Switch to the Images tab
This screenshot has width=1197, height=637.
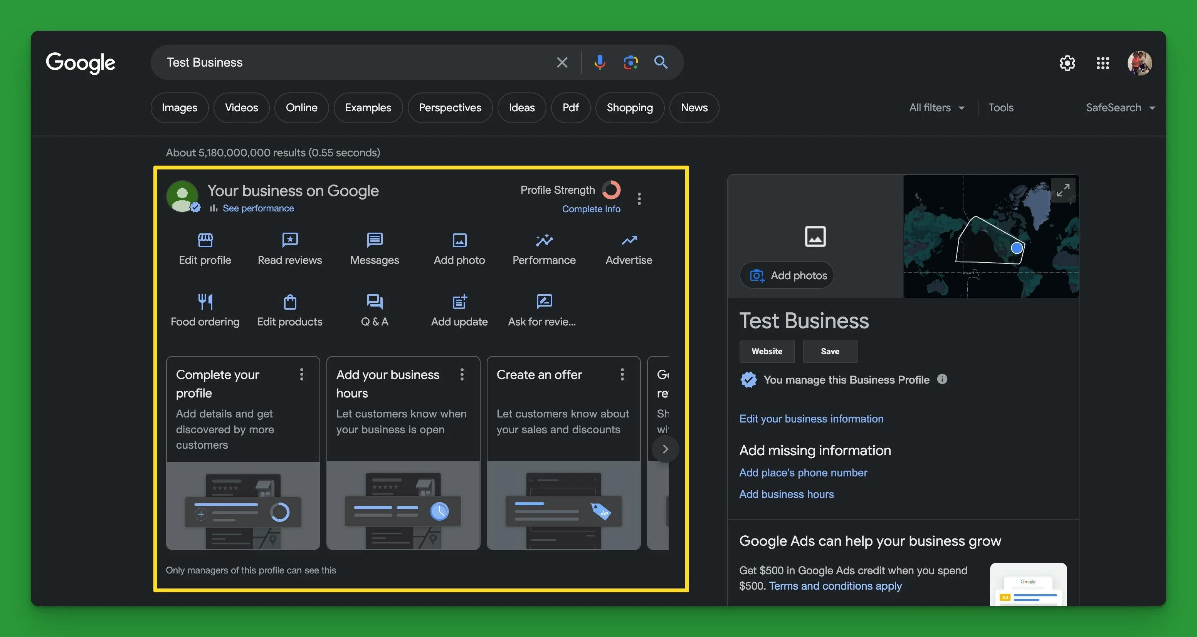pyautogui.click(x=179, y=108)
